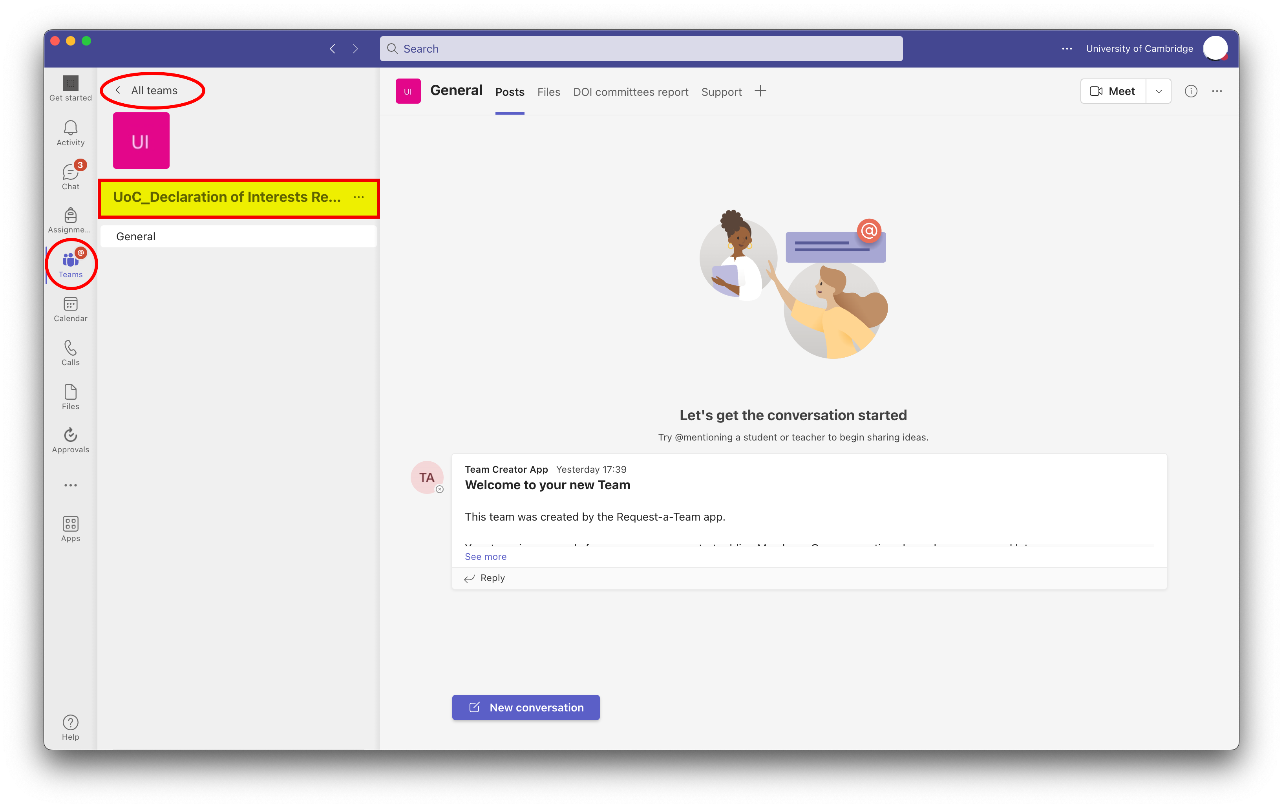Click the University of Cambridge organisation label
Image resolution: width=1283 pixels, height=808 pixels.
point(1139,49)
